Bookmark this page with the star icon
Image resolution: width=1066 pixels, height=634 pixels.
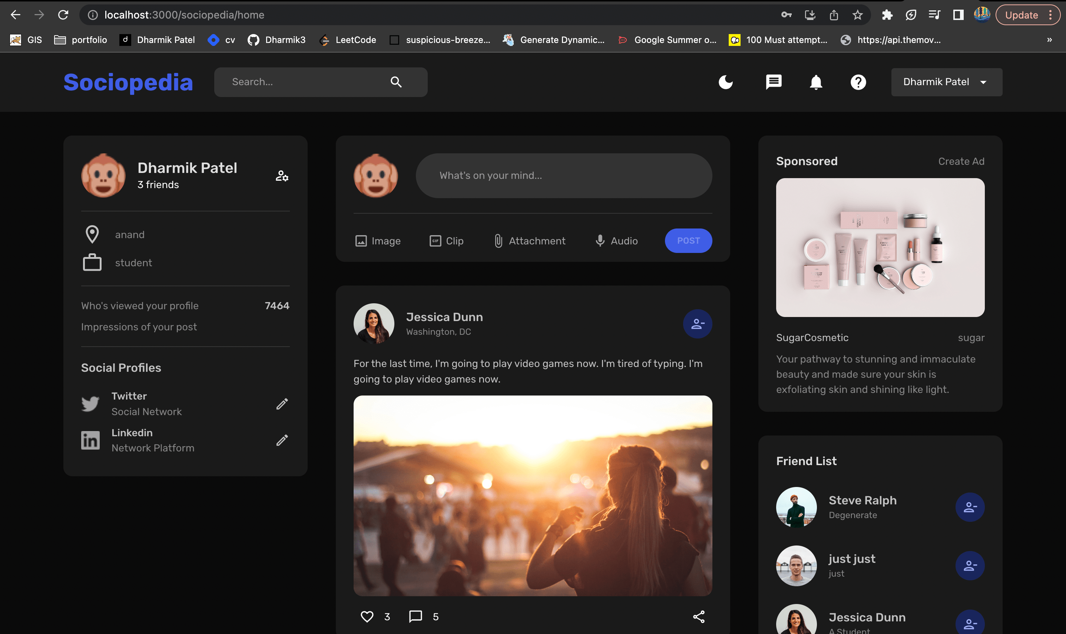(x=857, y=15)
